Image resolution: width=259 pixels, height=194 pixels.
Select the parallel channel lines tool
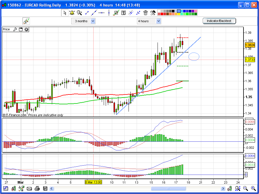pos(131,13)
